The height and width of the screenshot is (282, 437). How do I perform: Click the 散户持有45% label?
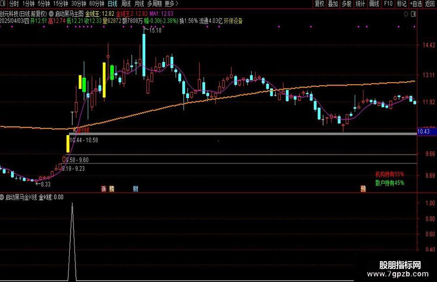(x=390, y=183)
